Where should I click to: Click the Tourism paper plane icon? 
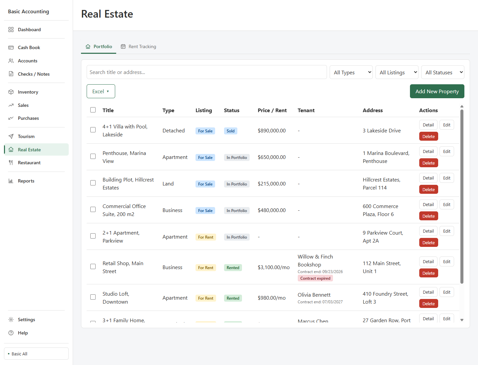pyautogui.click(x=11, y=136)
